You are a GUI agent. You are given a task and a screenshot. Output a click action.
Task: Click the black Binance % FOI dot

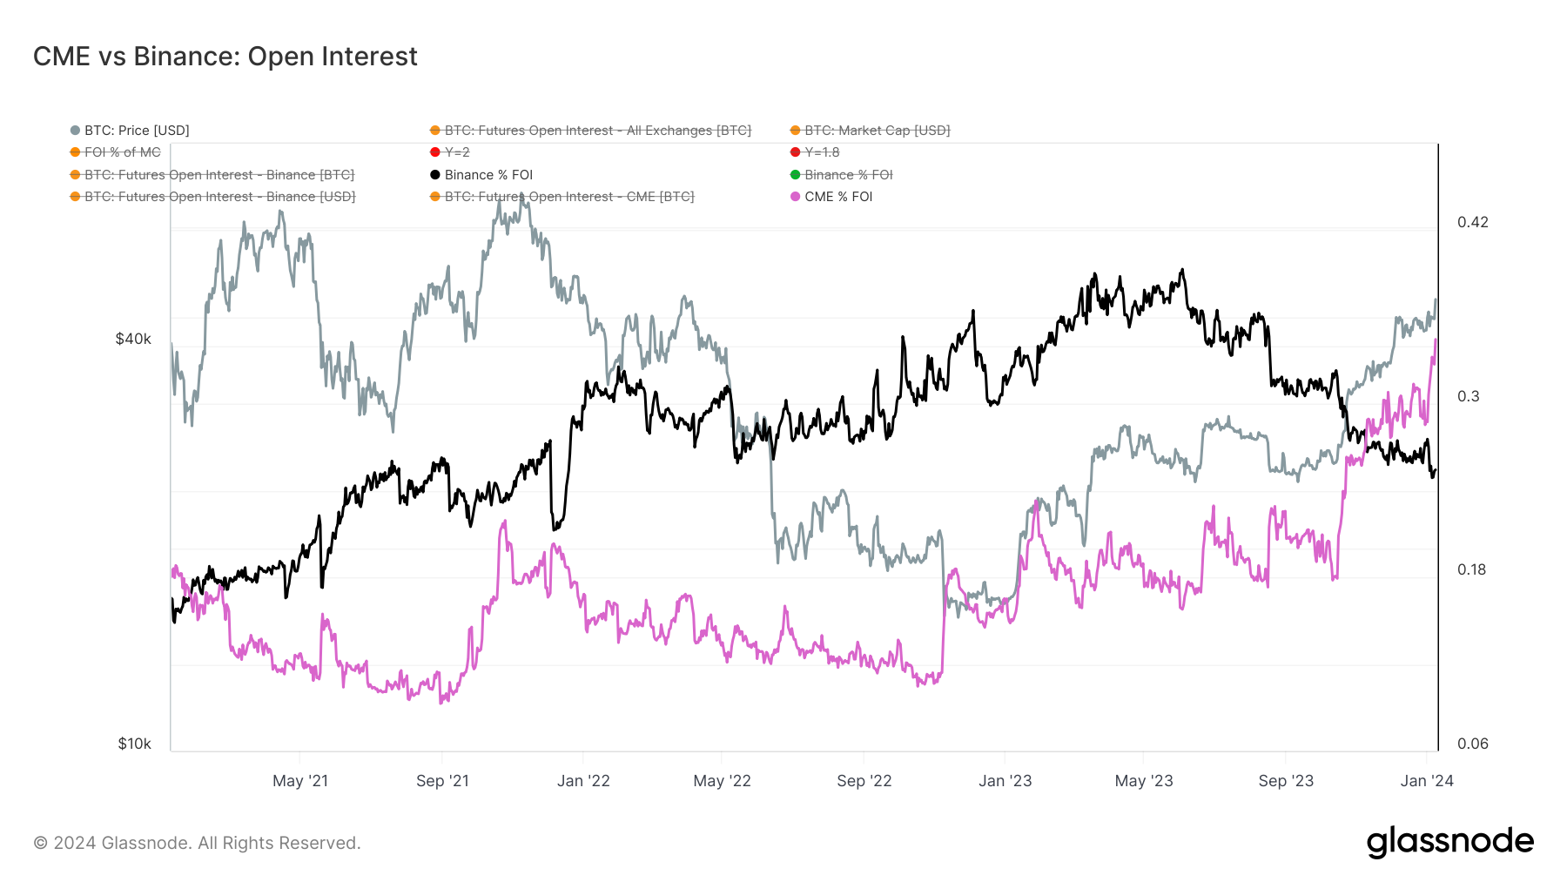pos(435,175)
